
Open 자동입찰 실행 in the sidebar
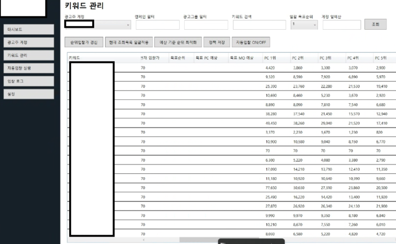pos(29,68)
